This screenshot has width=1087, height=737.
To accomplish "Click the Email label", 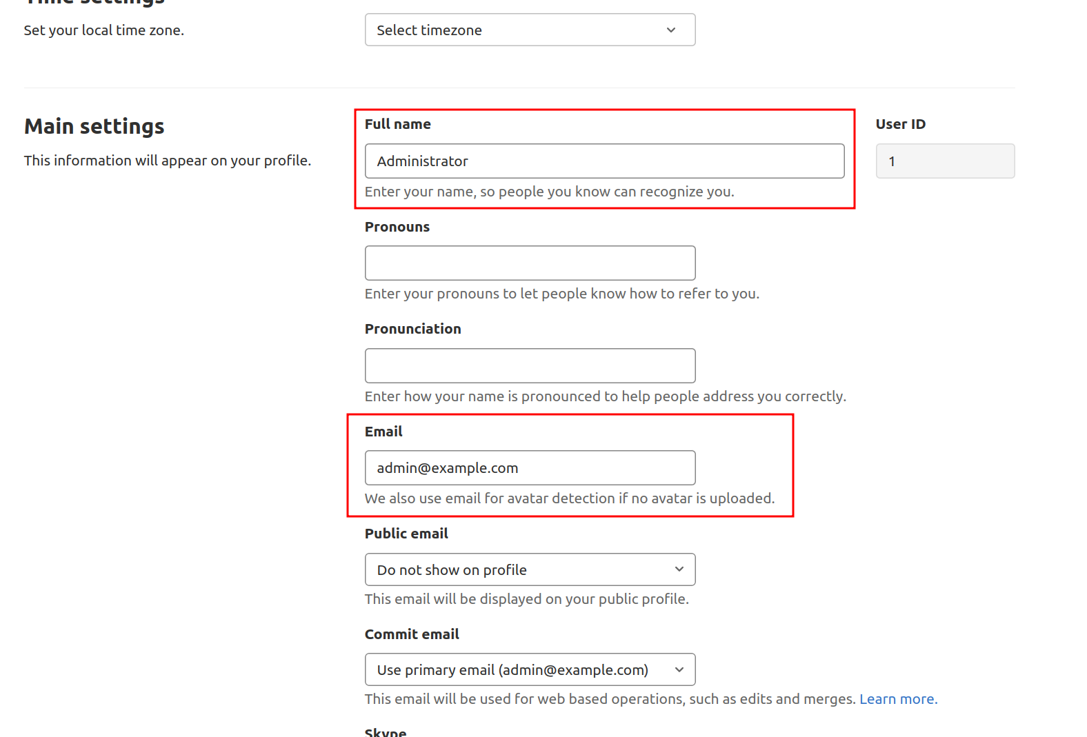I will coord(383,432).
